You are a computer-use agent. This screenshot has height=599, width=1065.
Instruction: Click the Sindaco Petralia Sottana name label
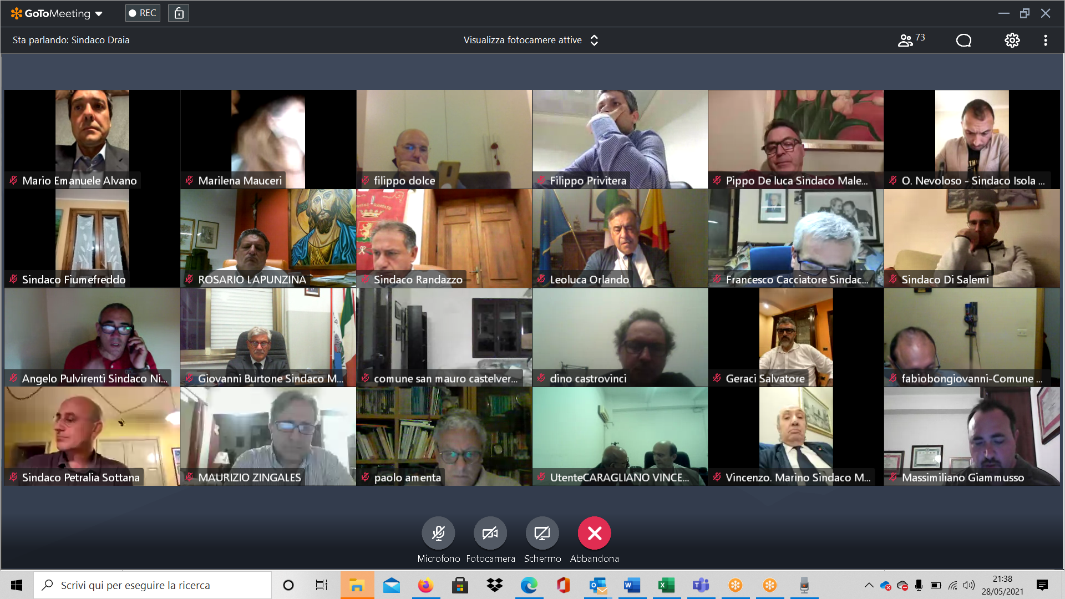(x=81, y=478)
